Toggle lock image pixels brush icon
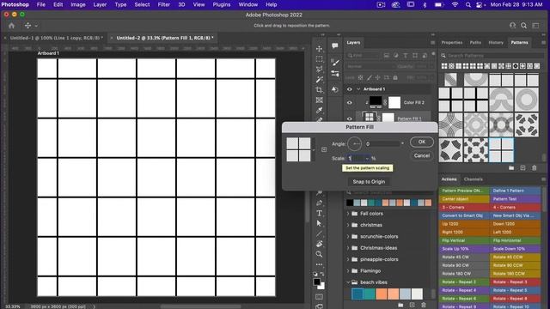Image resolution: width=550 pixels, height=309 pixels. [x=369, y=77]
